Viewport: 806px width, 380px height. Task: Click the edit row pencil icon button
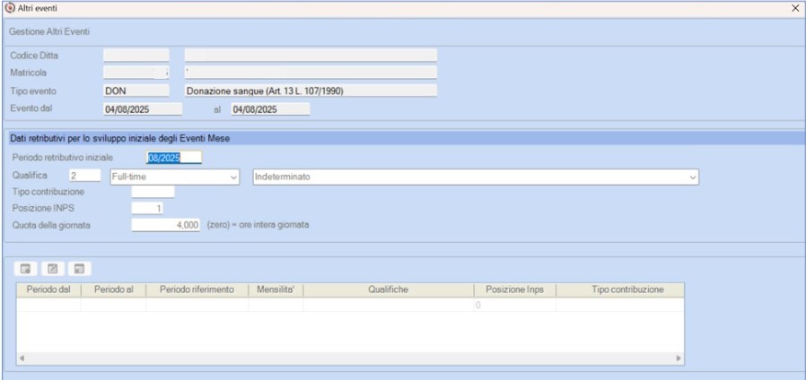click(x=53, y=269)
